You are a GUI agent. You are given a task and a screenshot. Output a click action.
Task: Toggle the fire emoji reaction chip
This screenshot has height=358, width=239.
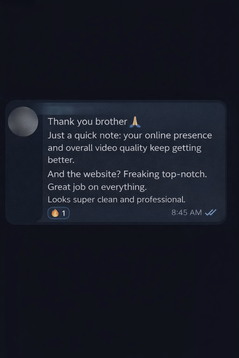58,213
